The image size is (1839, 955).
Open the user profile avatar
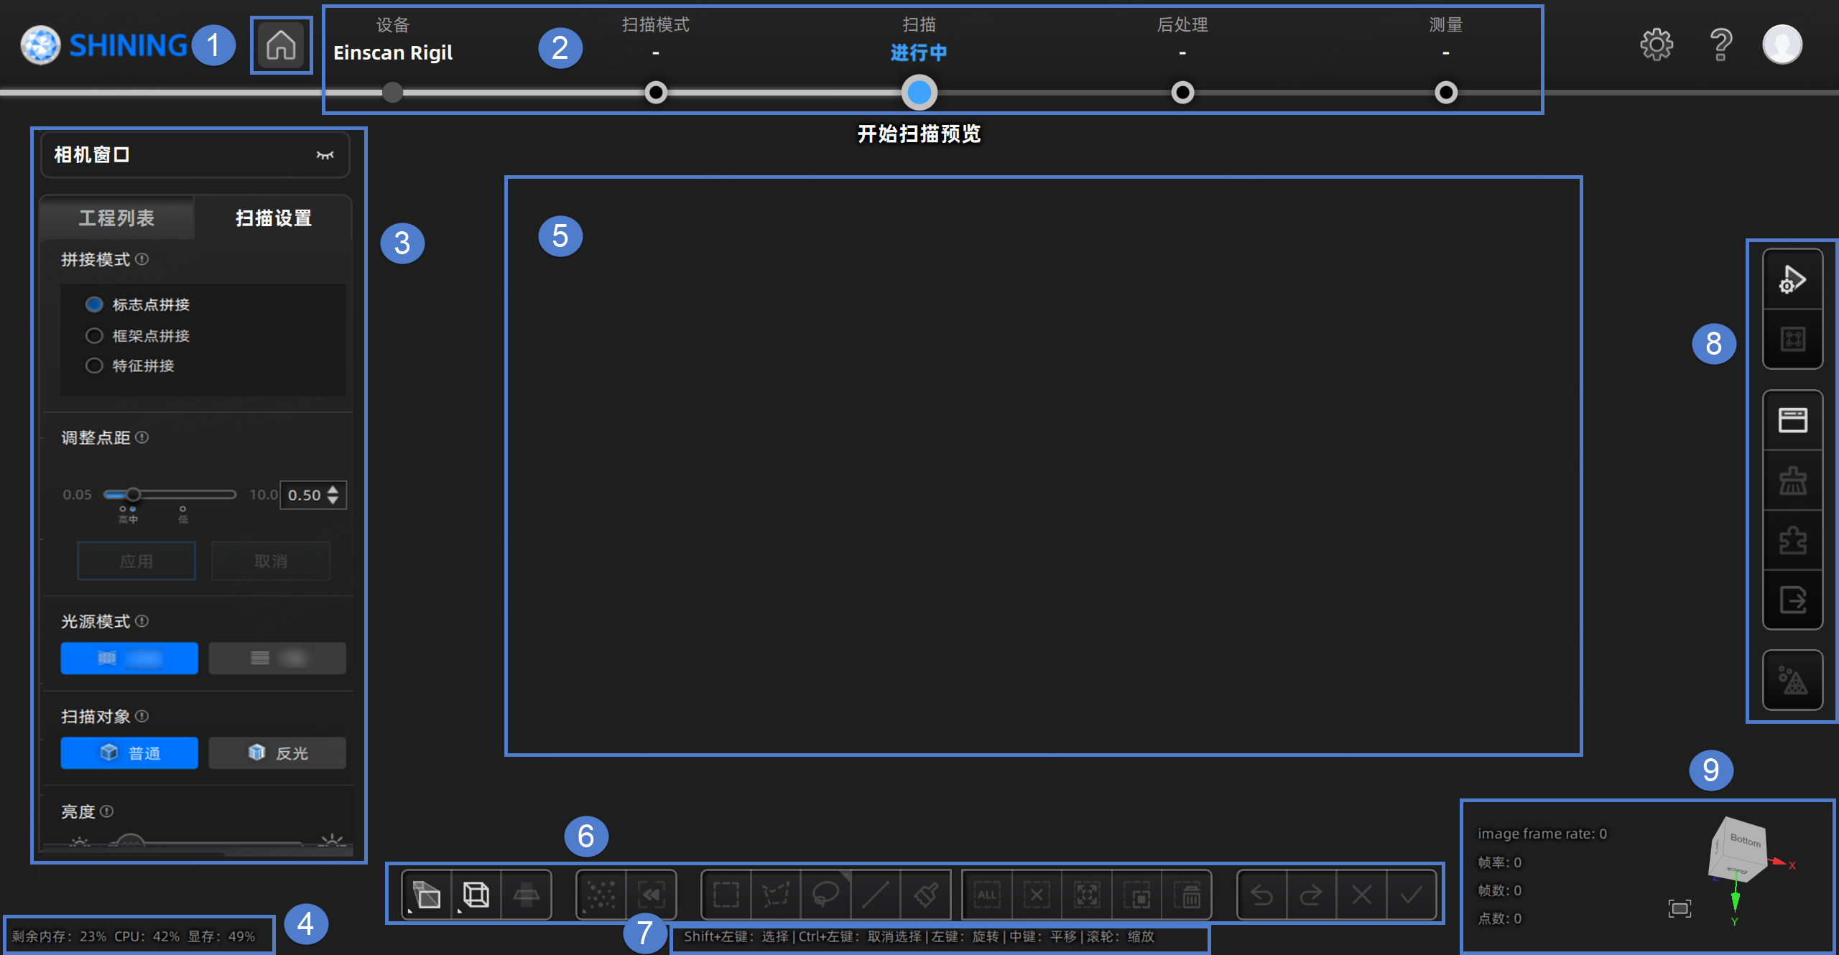coord(1782,45)
